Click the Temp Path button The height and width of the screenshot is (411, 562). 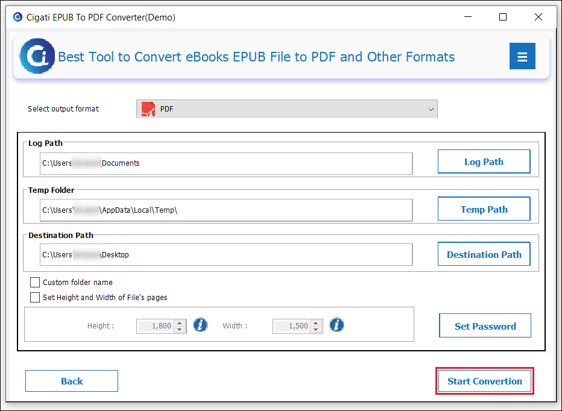(484, 209)
